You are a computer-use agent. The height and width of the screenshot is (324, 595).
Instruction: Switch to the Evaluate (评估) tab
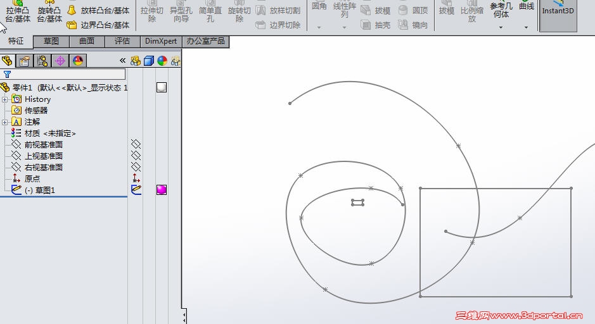122,41
